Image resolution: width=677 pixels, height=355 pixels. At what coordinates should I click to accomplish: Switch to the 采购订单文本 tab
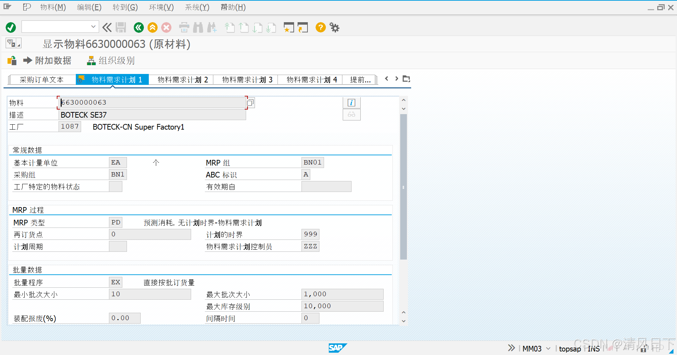point(42,79)
